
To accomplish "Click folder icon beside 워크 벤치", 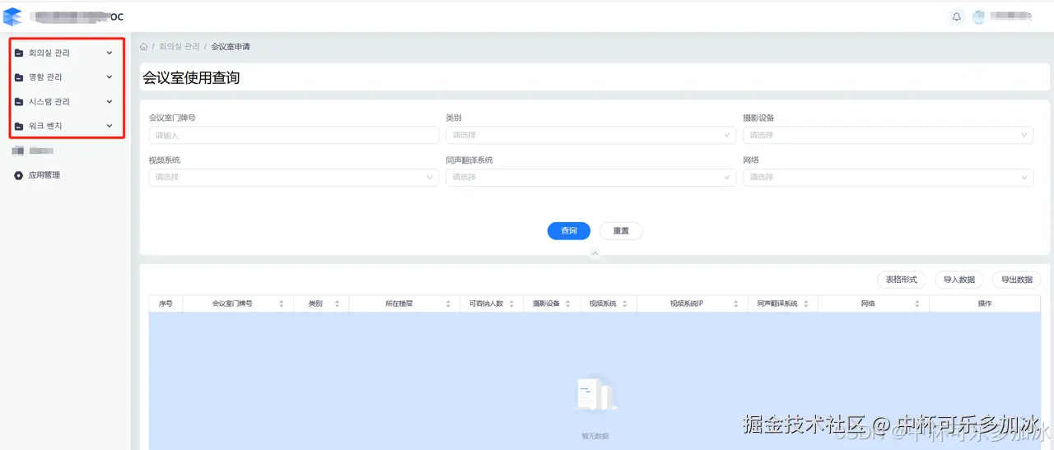I will tap(19, 126).
